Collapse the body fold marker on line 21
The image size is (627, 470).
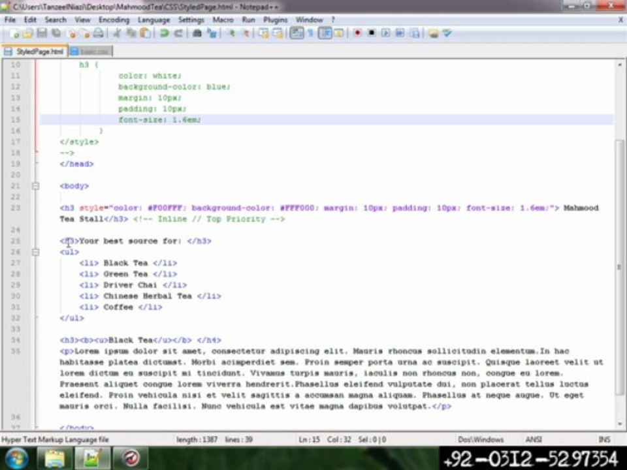(35, 186)
